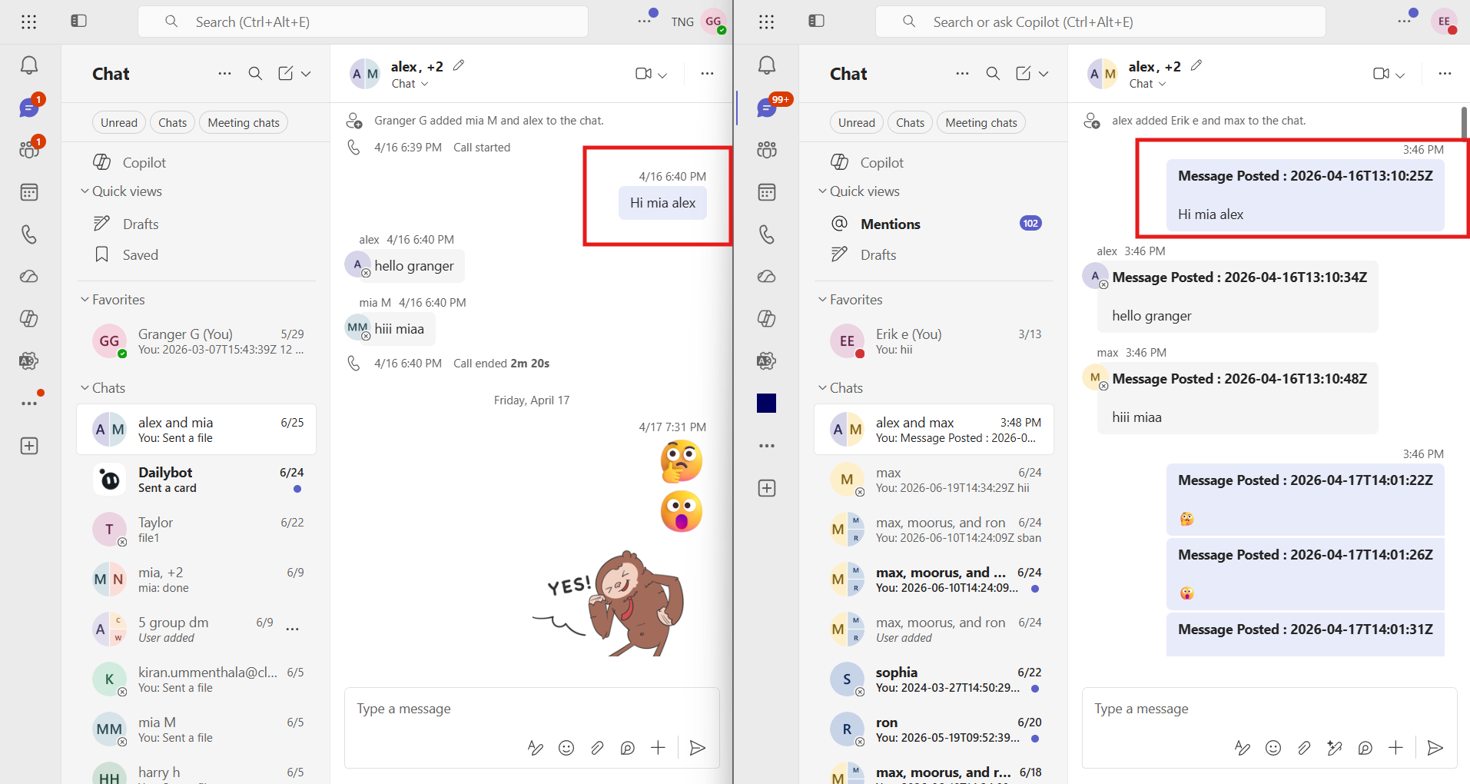Open Dailybot chat in left window
The width and height of the screenshot is (1470, 784).
196,480
